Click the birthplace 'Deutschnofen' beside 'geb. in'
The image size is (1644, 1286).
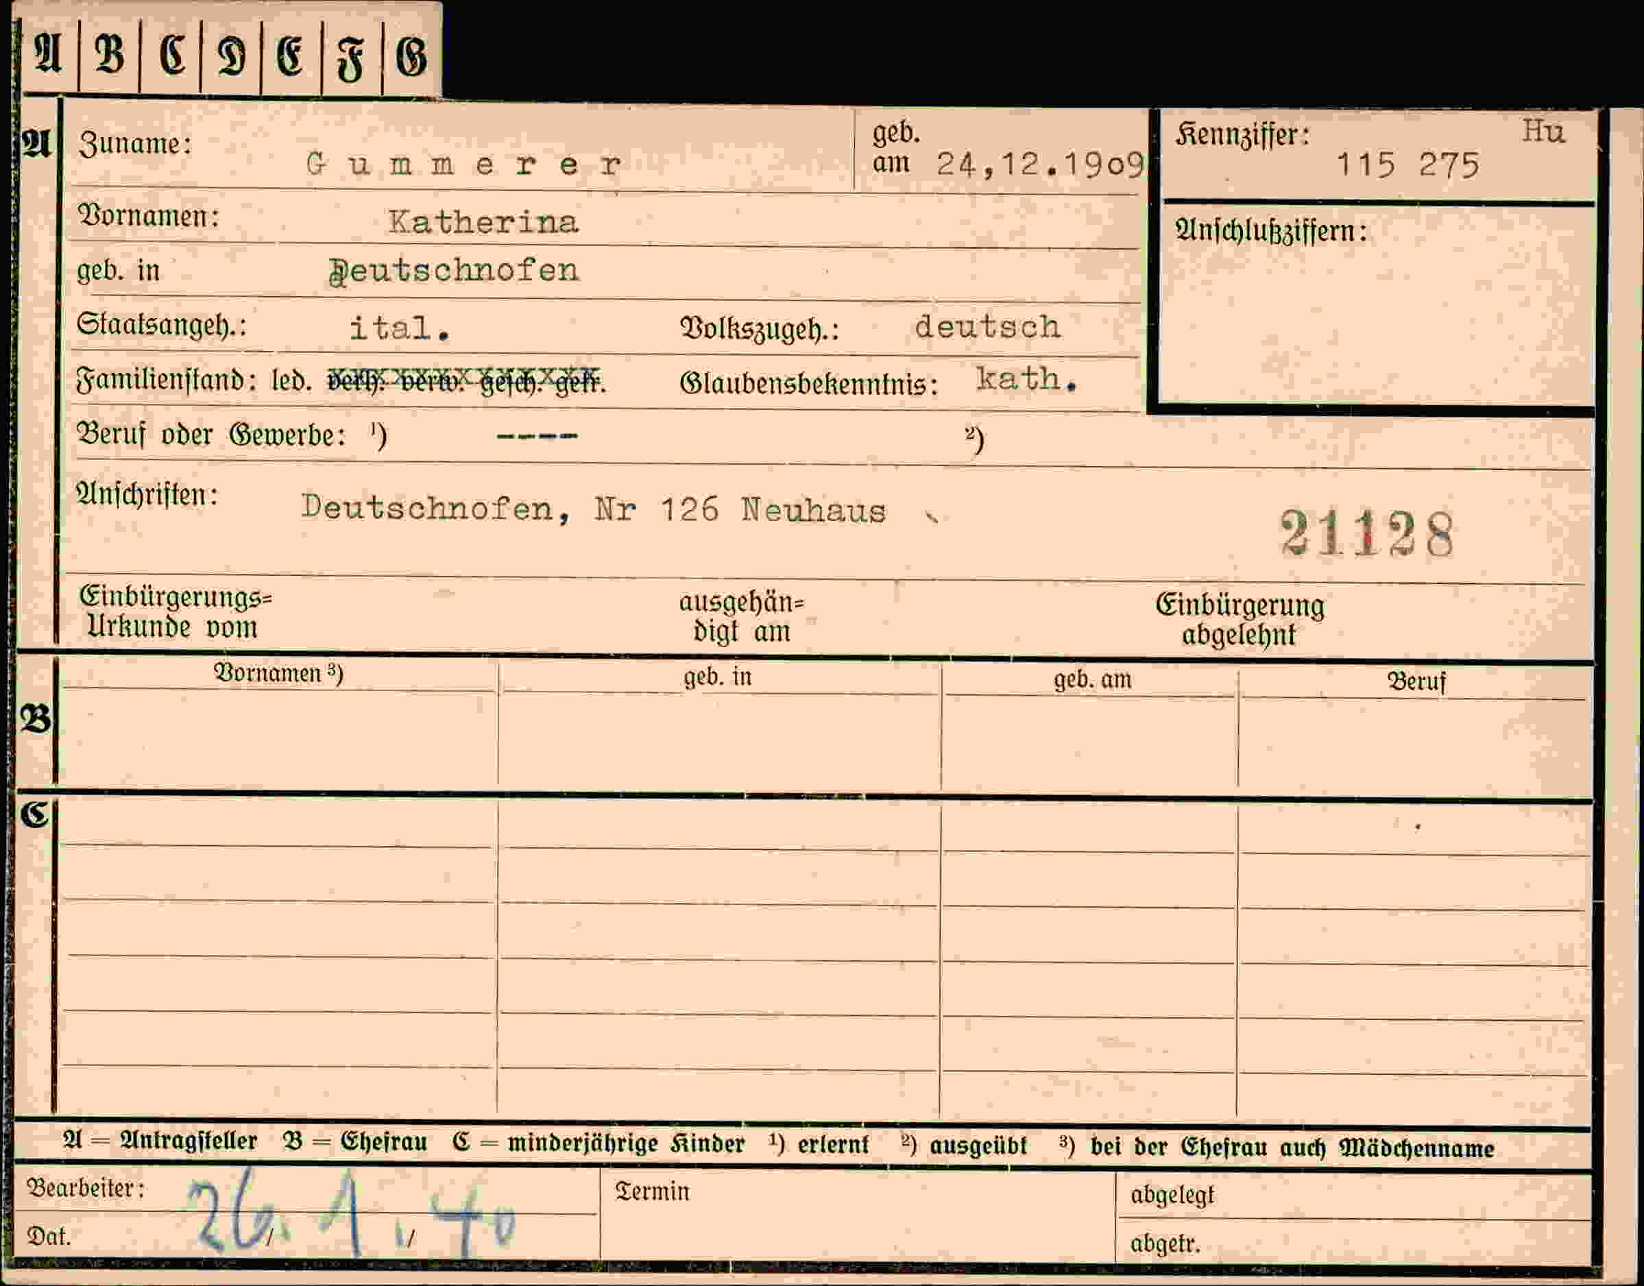[x=454, y=271]
